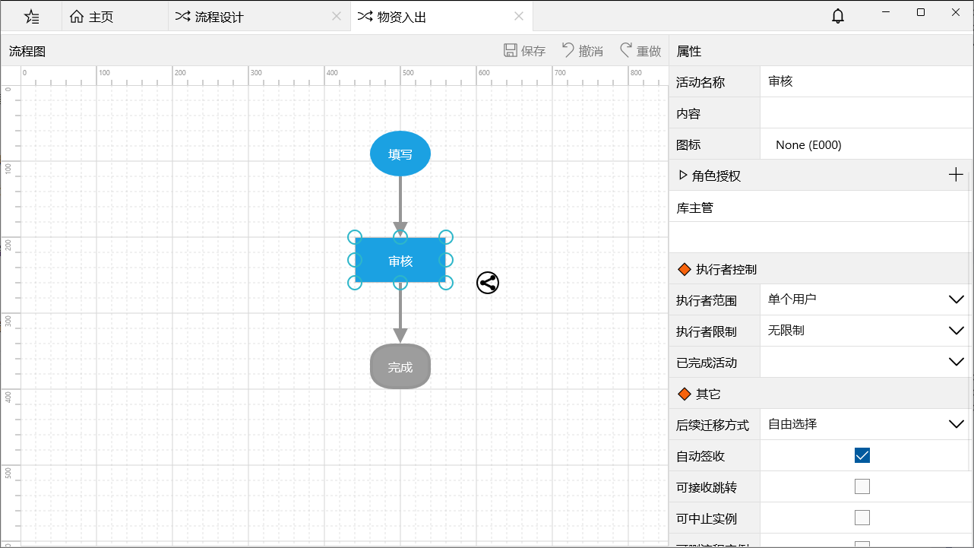
Task: Select the 完成 end node
Action: (x=400, y=366)
